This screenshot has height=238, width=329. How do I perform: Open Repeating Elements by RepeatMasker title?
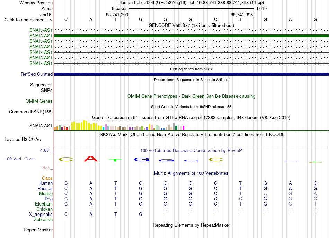(191, 225)
